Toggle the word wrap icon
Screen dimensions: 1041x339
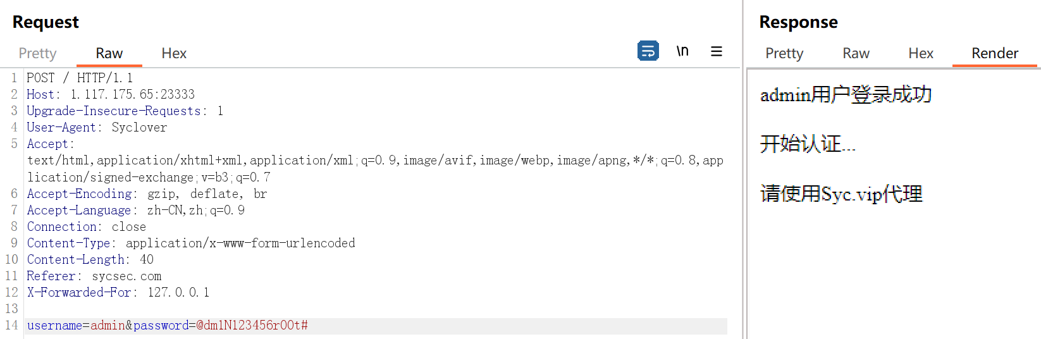pos(648,51)
